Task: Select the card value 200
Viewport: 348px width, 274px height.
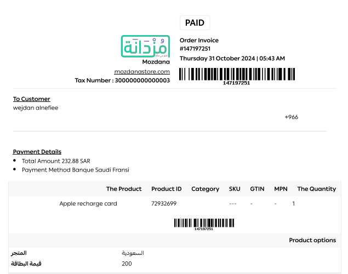Action: coord(127,264)
